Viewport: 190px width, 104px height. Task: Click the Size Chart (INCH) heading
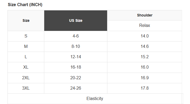[x=25, y=5]
